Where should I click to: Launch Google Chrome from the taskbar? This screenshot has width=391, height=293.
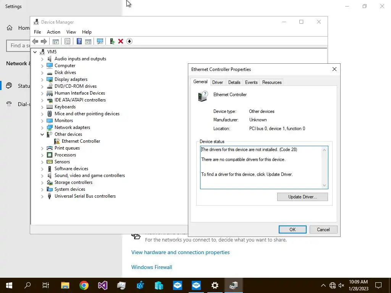(84, 285)
